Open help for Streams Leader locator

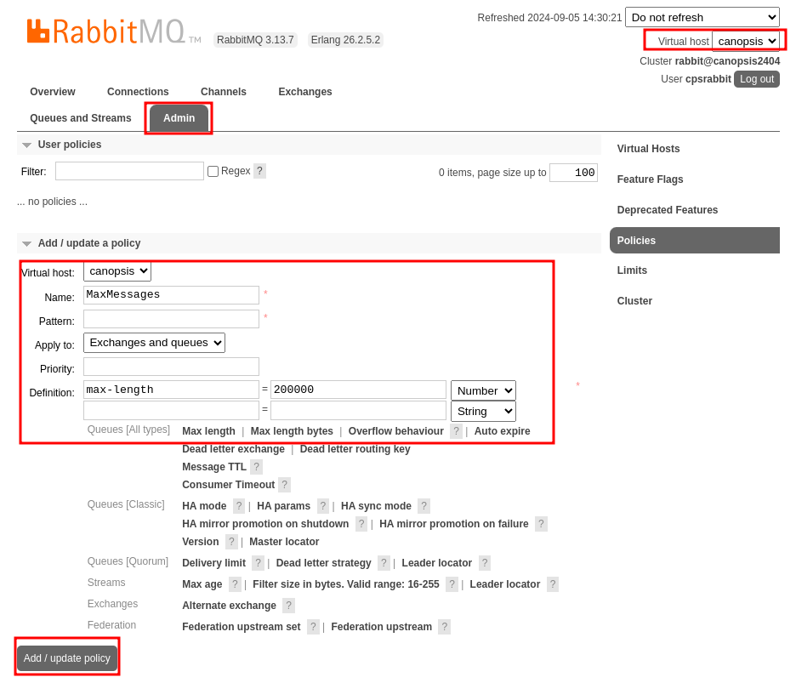553,584
